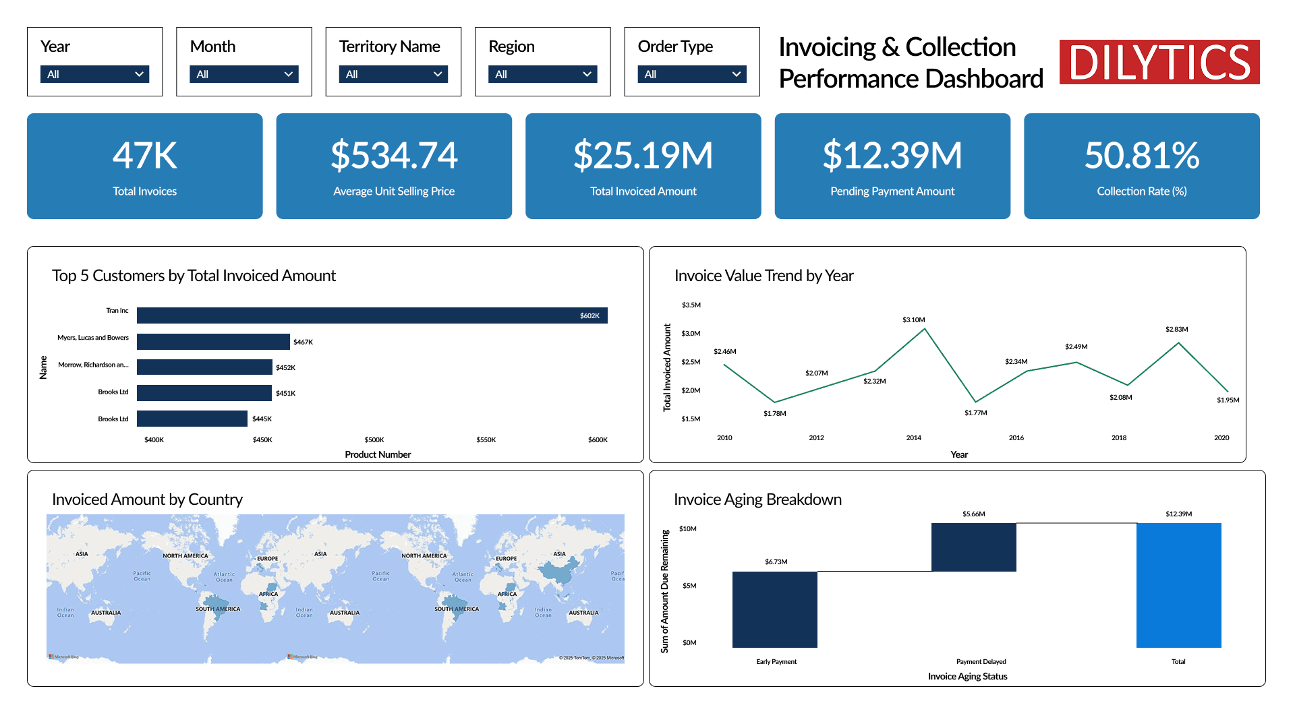Click the Microsoft Bing map logo

64,657
